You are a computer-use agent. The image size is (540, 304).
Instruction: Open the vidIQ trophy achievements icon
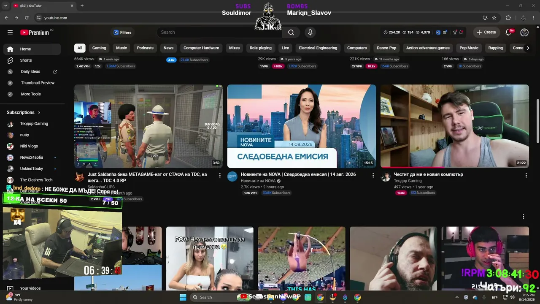[455, 33]
